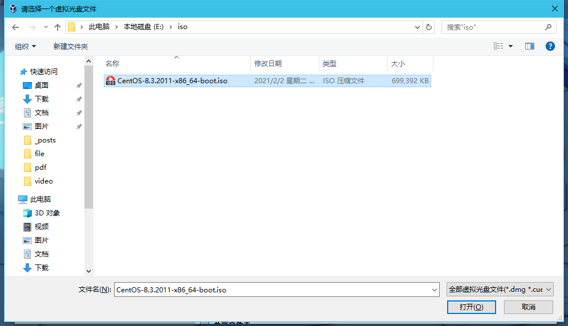Open help with the question mark icon
Image resolution: width=568 pixels, height=326 pixels.
[550, 46]
